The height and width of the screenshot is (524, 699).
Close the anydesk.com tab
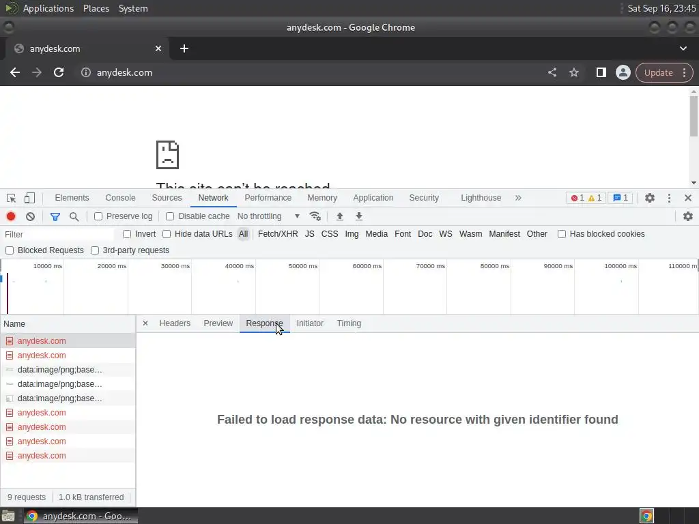coord(158,48)
